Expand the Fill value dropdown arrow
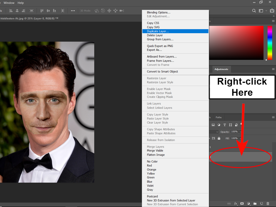Viewport: 276px width, 207px height. click(x=240, y=138)
